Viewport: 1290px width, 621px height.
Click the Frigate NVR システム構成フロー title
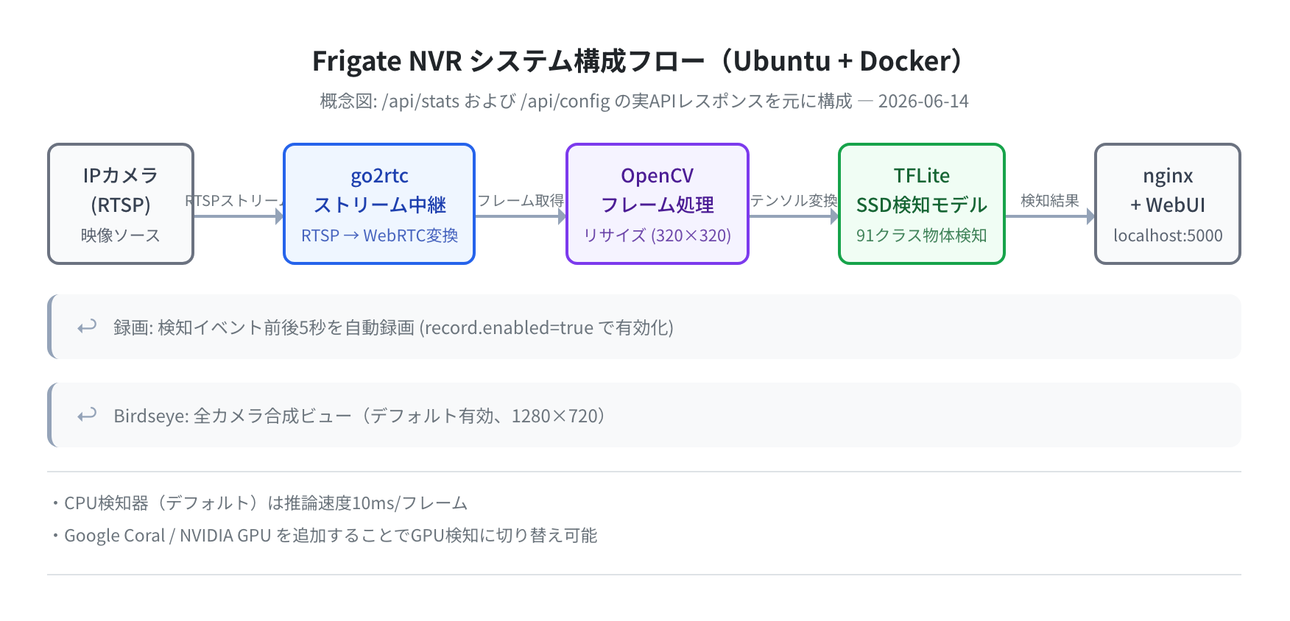click(639, 61)
